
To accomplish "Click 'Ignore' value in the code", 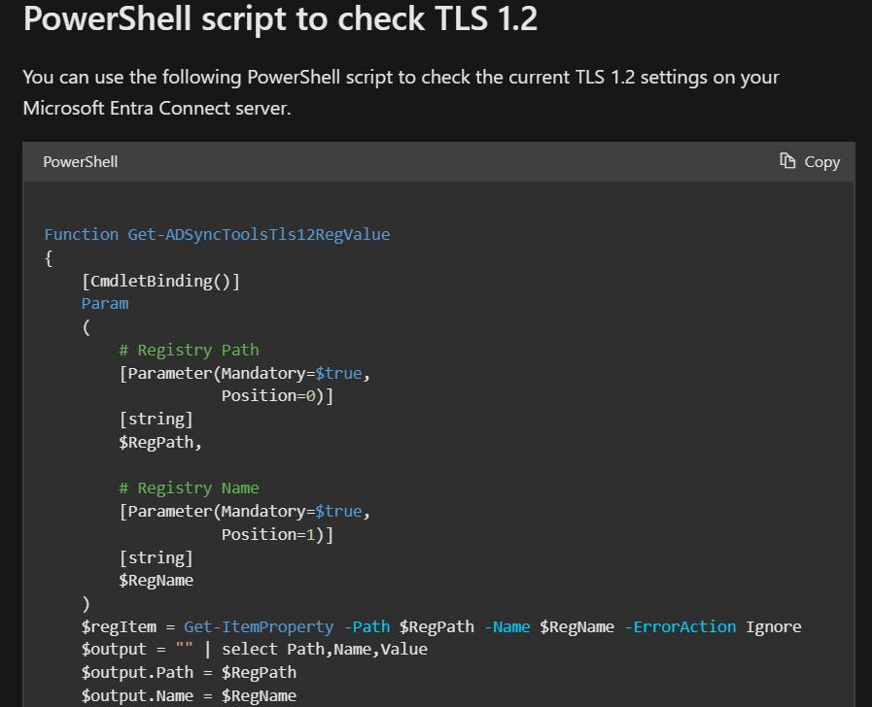I will click(774, 627).
